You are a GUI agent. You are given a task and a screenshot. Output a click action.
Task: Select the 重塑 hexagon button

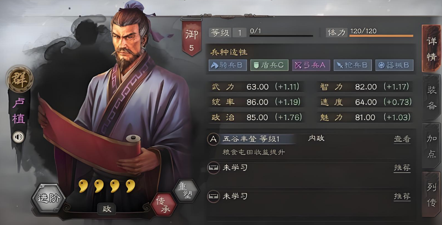(x=185, y=190)
